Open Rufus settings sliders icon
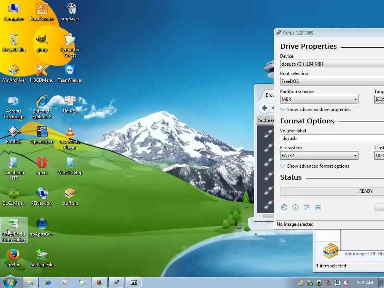 point(307,208)
